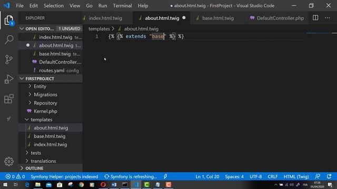Open the notifications bell in status bar
Image resolution: width=337 pixels, height=189 pixels.
pos(329,176)
